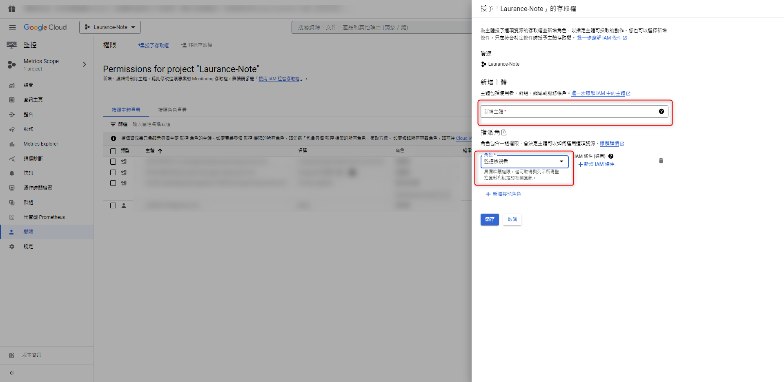Click the help icon beside IAM 條件
The image size is (784, 382).
[x=611, y=156]
